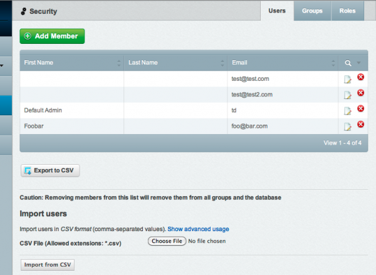Screen dimensions: 376x275
Task: Open Show advanced usage link
Action: click(x=198, y=229)
